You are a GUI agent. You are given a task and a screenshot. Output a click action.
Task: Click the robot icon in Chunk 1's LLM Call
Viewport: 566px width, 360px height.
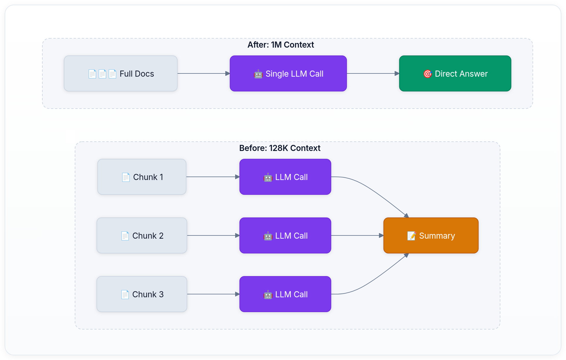tap(268, 177)
